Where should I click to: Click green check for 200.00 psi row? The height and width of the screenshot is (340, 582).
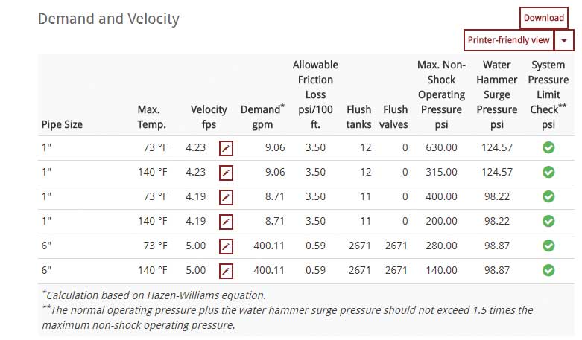pyautogui.click(x=548, y=221)
